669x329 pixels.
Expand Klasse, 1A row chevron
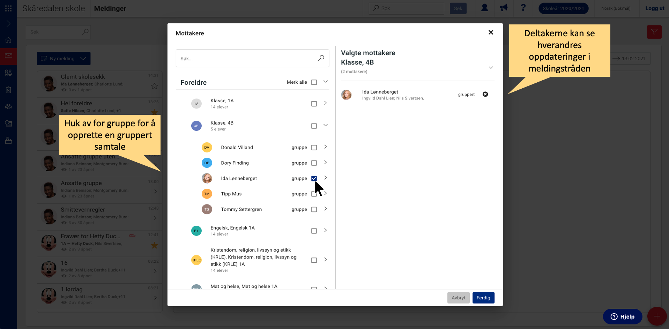325,103
